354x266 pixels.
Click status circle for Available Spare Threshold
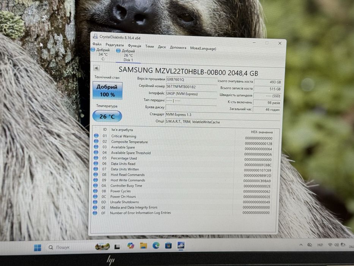tap(96, 152)
